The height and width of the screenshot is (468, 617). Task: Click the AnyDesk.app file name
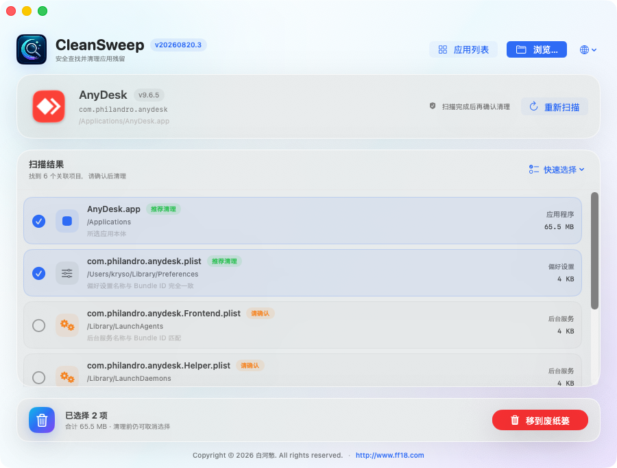point(114,209)
